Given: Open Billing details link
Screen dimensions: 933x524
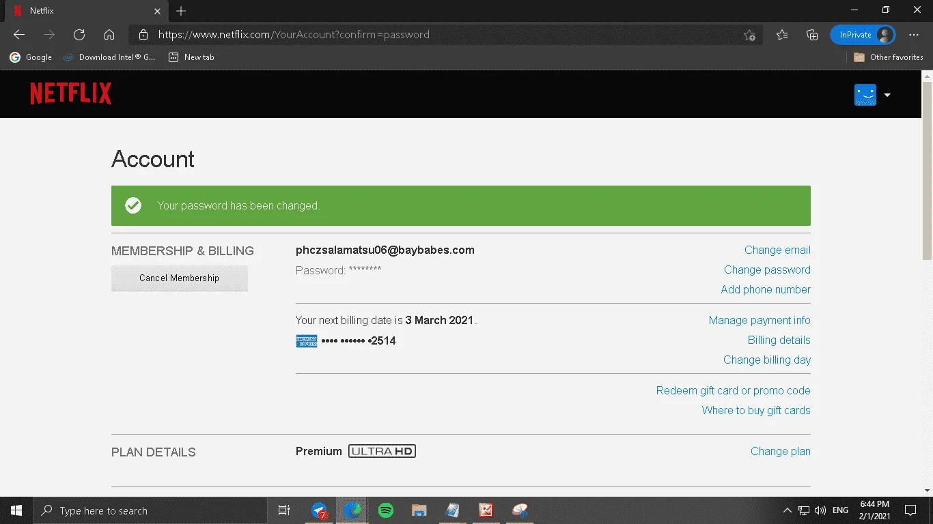Looking at the screenshot, I should point(779,340).
